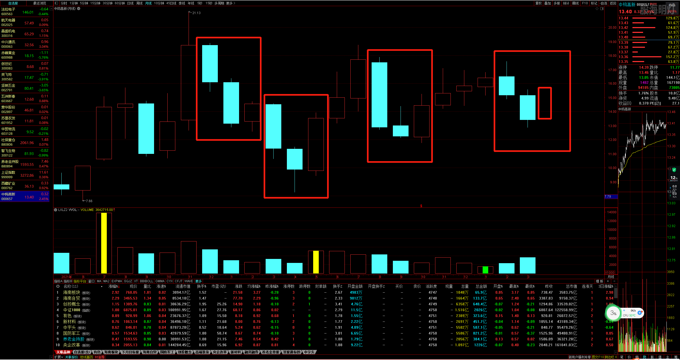Select the 日线 daily period
Image resolution: width=680 pixels, height=360 pixels.
click(x=130, y=3)
